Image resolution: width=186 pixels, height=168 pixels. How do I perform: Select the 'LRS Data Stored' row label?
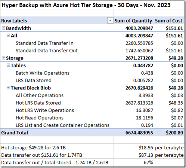pos(34,80)
